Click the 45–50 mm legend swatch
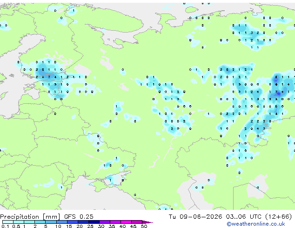Screen dimensions: 295x228 [137, 222]
